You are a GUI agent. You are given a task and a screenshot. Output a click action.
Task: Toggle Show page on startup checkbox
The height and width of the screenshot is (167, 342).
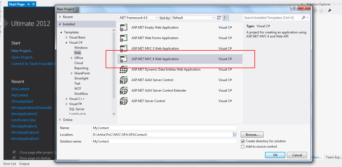pos(14,158)
